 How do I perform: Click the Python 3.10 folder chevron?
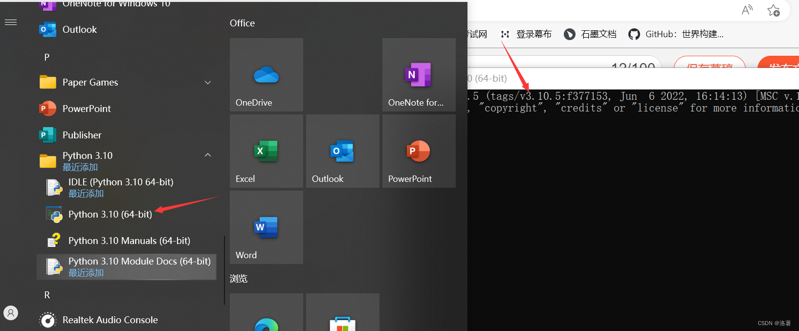click(x=208, y=155)
